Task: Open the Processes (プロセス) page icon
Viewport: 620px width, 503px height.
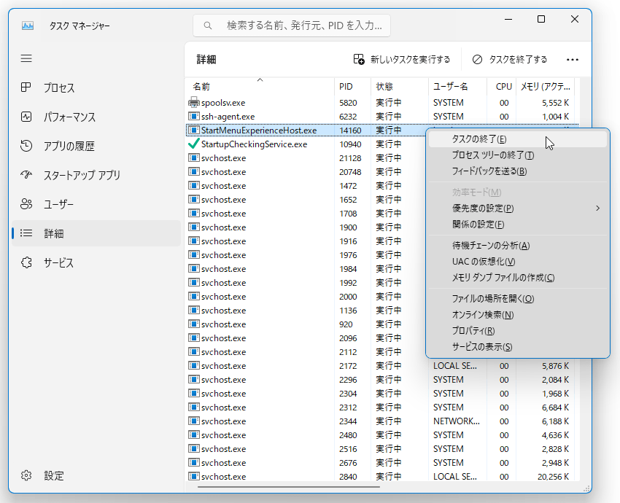Action: (x=26, y=87)
